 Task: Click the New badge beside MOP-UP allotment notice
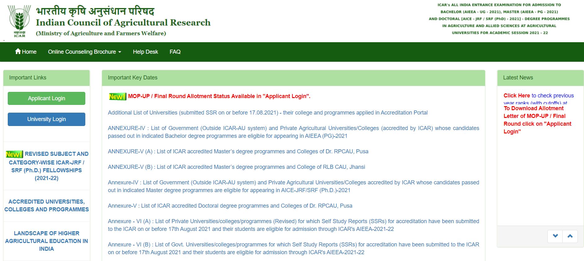(x=118, y=97)
